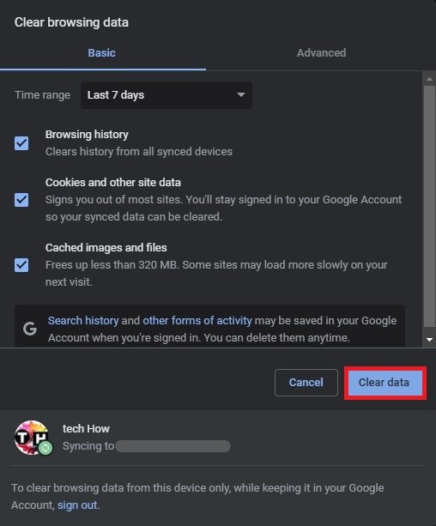Uncheck Cookies and other site data checkbox
436x526 pixels.
(21, 200)
